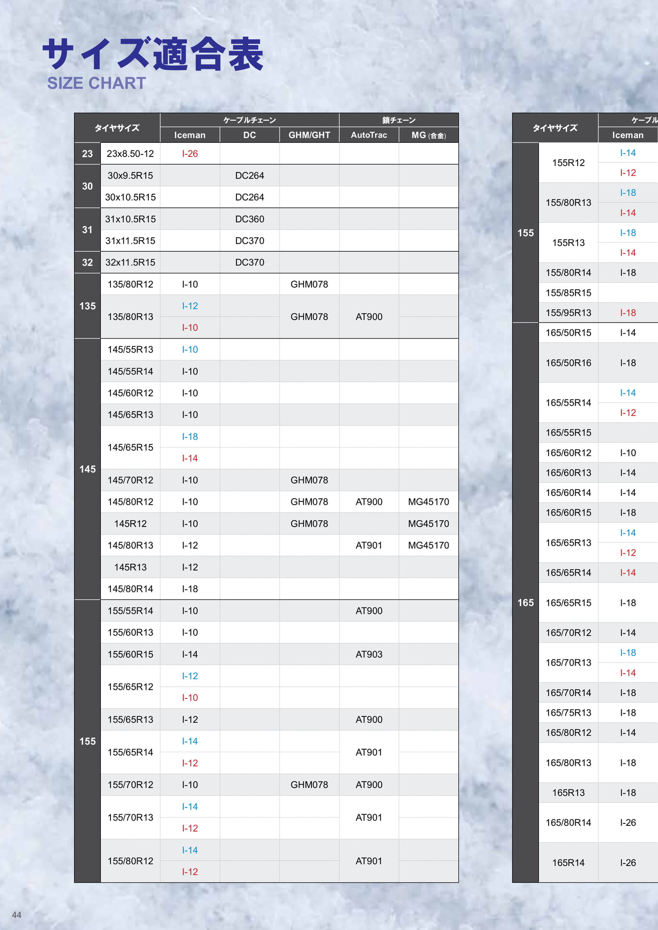This screenshot has height=930, width=658.
Task: Select AT903 in the 155/60R15 row
Action: click(369, 654)
